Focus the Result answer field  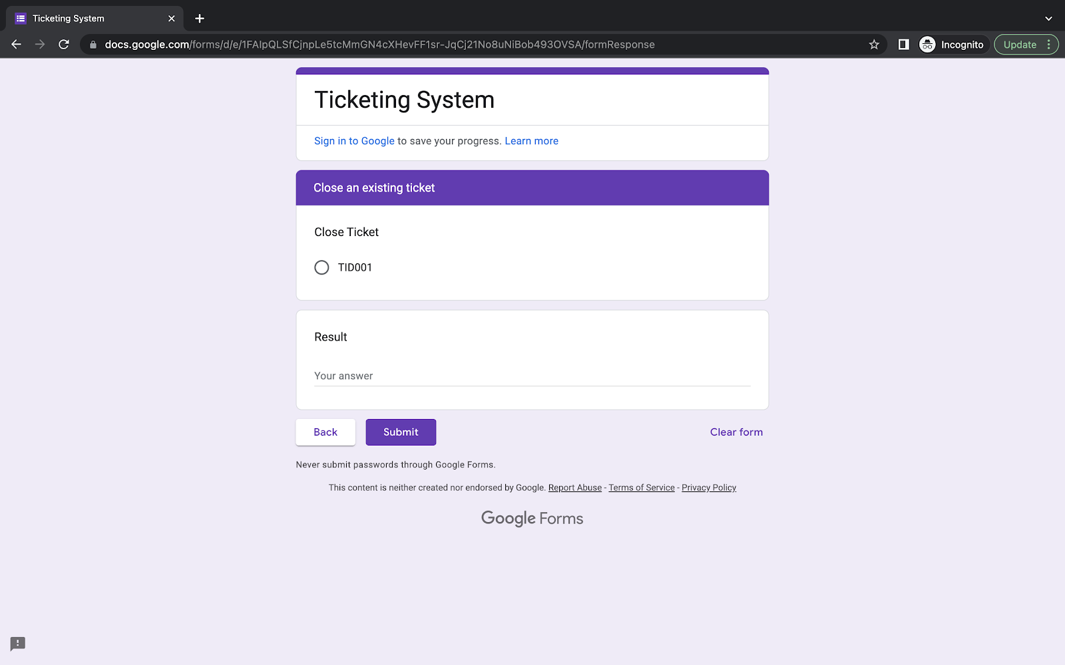pyautogui.click(x=532, y=376)
